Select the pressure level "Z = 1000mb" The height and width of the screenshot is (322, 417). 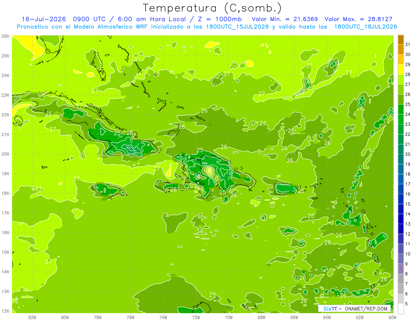pyautogui.click(x=220, y=19)
